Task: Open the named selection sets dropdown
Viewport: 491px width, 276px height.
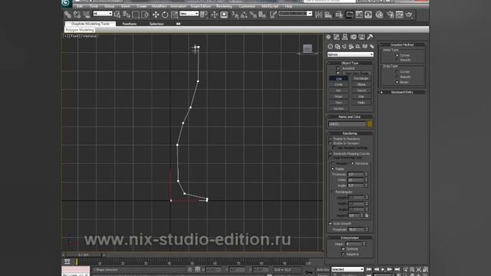Action: 295,14
